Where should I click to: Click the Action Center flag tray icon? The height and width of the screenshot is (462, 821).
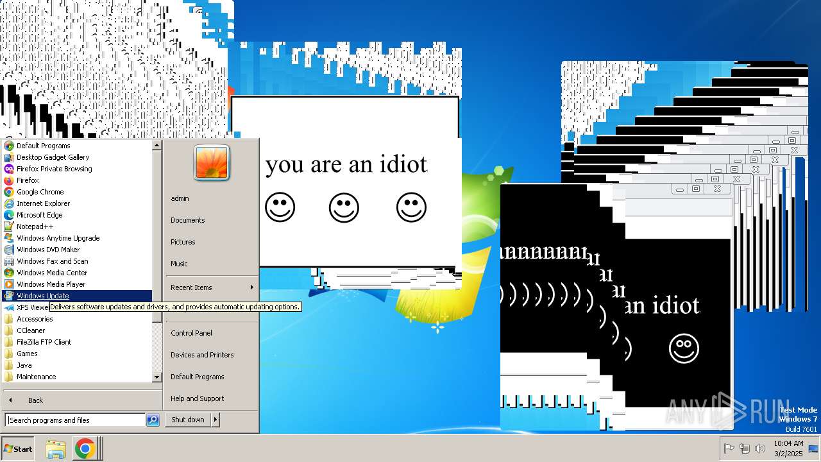coord(729,449)
